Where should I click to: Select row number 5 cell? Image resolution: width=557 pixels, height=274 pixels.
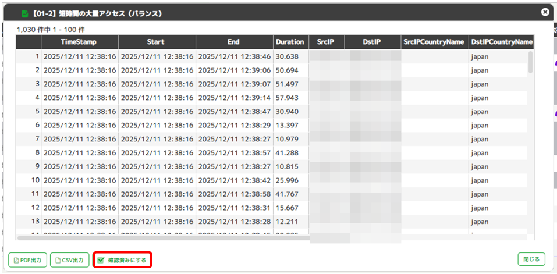(x=29, y=112)
